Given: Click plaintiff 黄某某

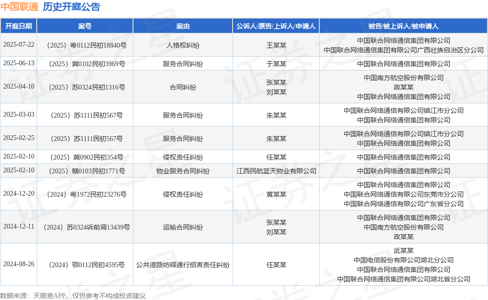Looking at the screenshot, I should pos(276,195).
